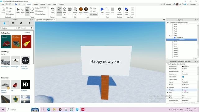This screenshot has width=199, height=112.
Task: Open WhatsApp from the taskbar
Action: tap(72, 110)
